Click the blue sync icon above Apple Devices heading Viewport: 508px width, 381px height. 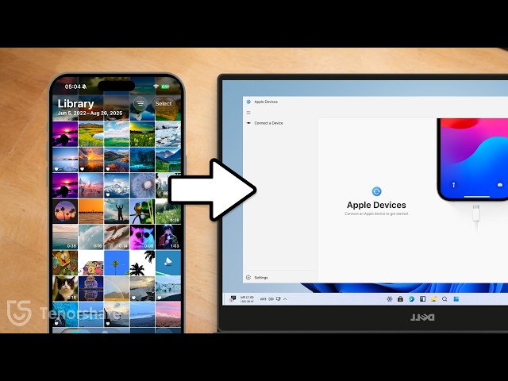pyautogui.click(x=376, y=191)
